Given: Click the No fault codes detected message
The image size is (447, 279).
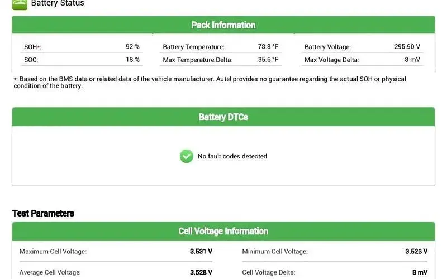Looking at the screenshot, I should (232, 156).
